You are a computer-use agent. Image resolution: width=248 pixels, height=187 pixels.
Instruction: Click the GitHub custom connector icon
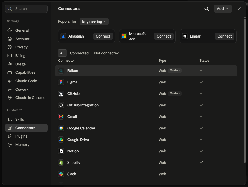61,94
